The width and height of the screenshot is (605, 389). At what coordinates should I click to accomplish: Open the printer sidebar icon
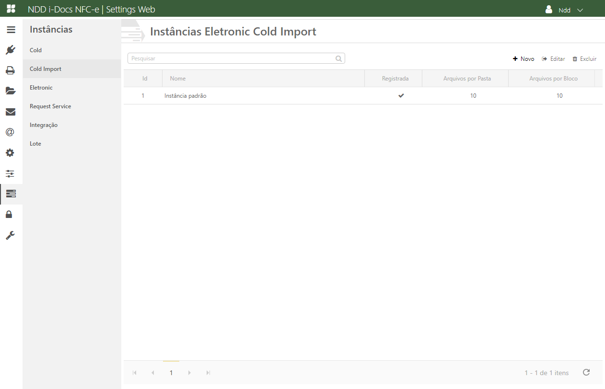pos(11,70)
